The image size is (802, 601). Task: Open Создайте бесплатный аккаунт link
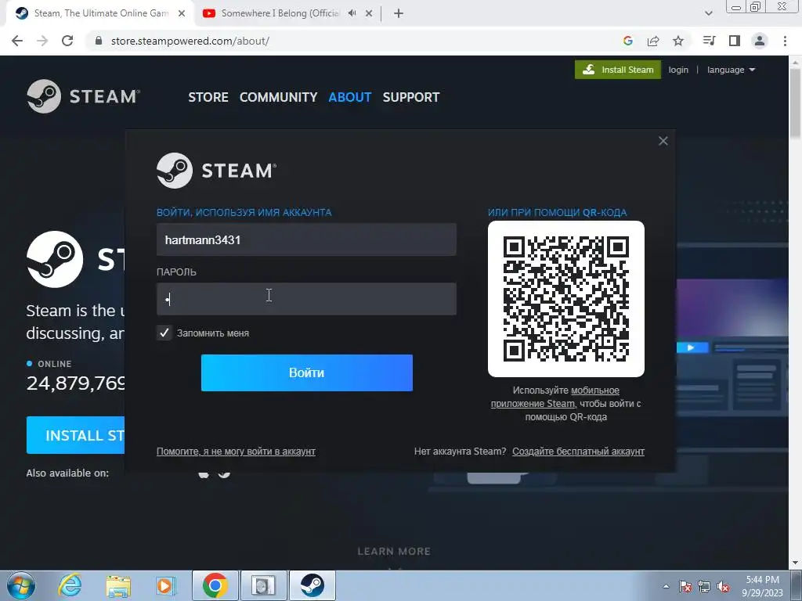click(x=579, y=452)
